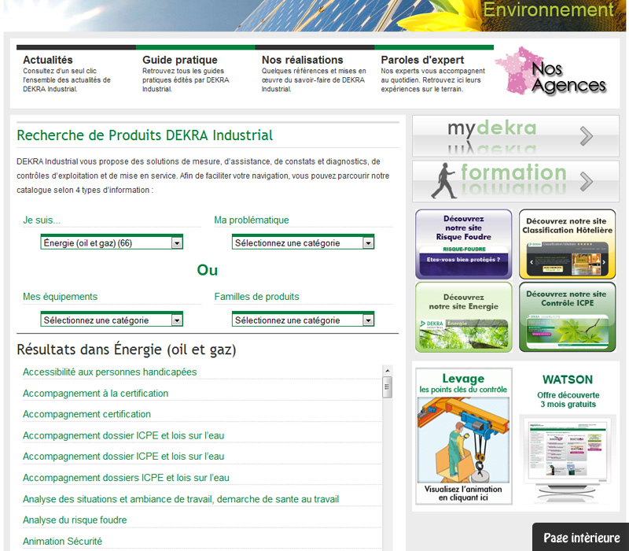This screenshot has width=629, height=551.
Task: Click the mydekra banner arrow
Action: 587,136
